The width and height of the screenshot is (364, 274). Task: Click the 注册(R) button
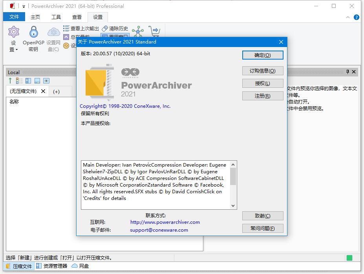[263, 96]
